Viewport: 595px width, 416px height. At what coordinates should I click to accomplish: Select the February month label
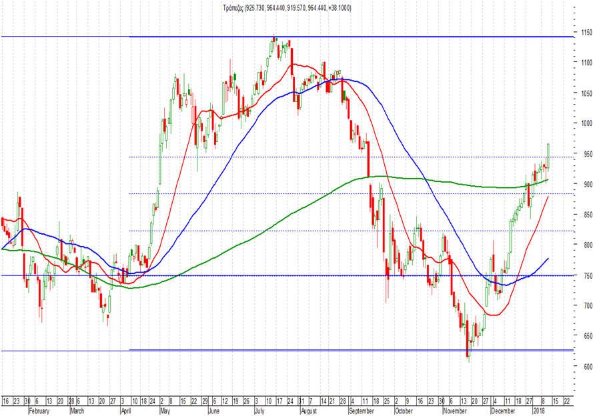[x=39, y=411]
